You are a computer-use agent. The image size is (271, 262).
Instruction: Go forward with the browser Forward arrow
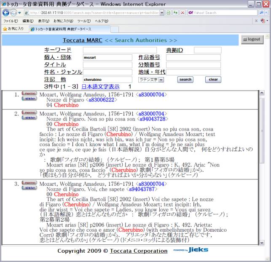(13, 13)
